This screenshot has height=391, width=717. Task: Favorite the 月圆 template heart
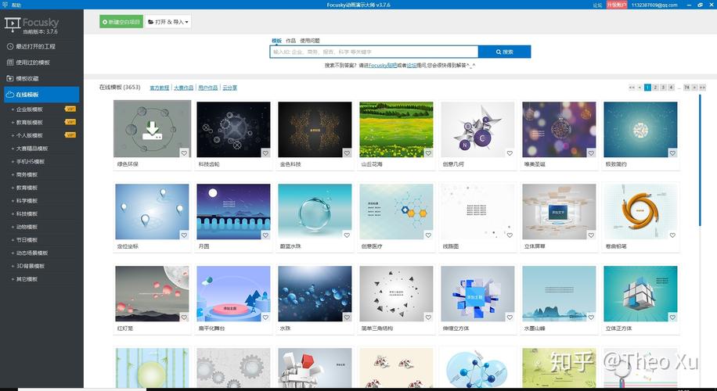click(x=265, y=235)
